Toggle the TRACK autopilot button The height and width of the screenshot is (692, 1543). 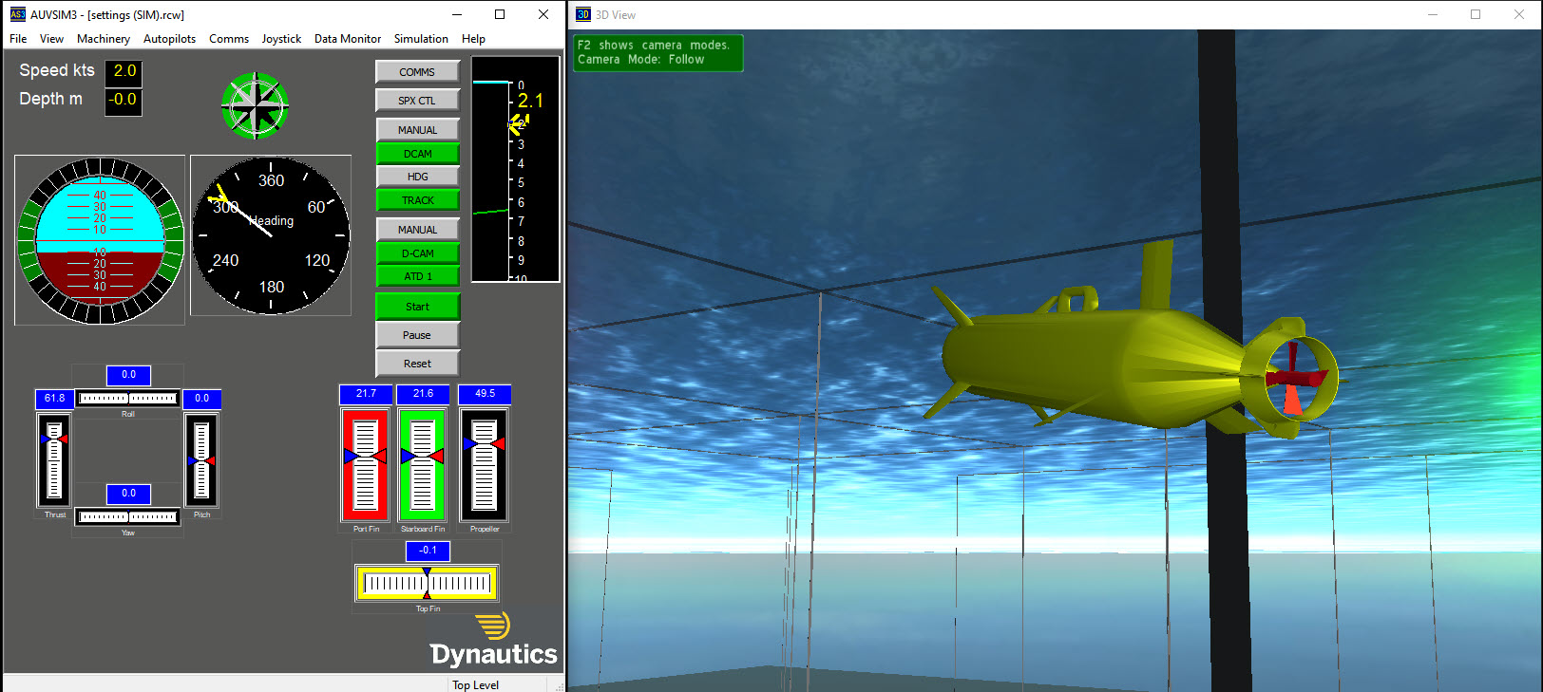[417, 200]
